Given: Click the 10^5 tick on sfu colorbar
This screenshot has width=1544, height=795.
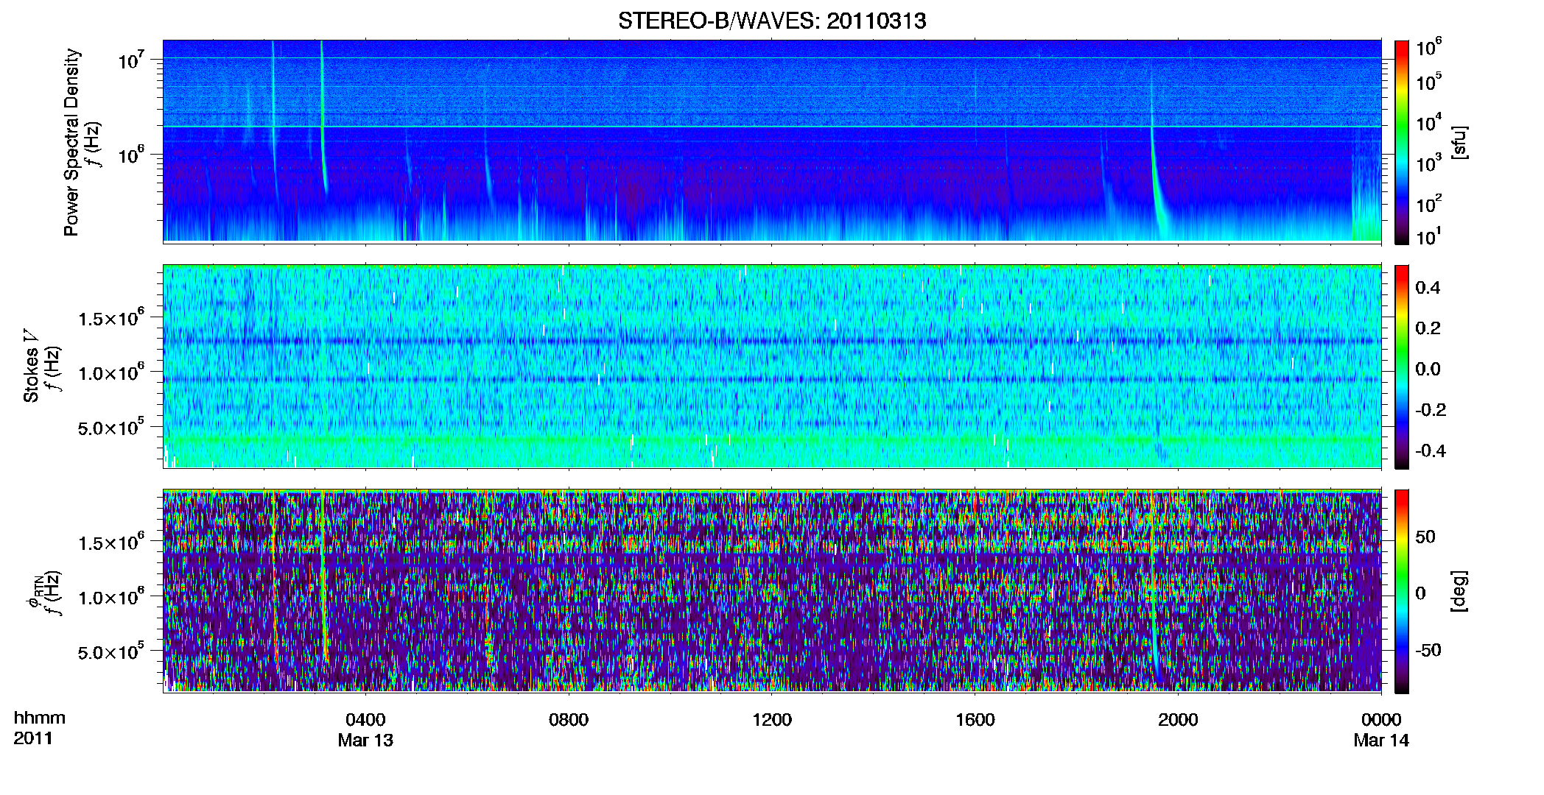Looking at the screenshot, I should click(1428, 82).
